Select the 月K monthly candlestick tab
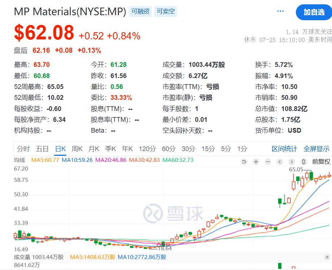The image size is (332, 270). 94,149
